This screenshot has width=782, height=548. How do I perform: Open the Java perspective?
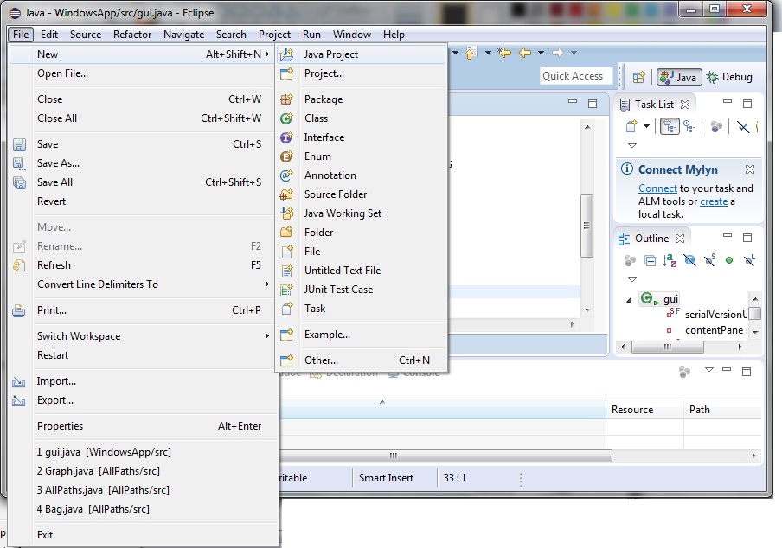[x=677, y=77]
